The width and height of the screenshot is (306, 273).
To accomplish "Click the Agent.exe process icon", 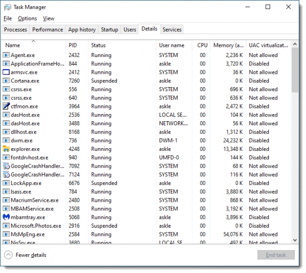I will click(6, 55).
